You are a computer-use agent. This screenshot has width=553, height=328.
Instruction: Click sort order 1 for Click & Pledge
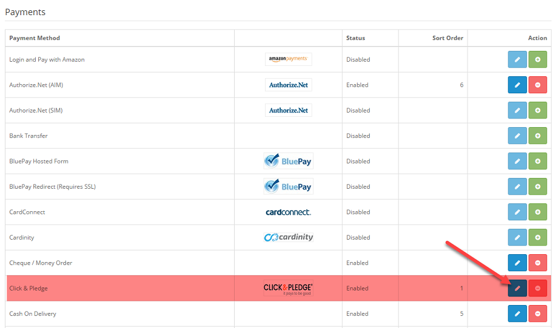[x=461, y=288]
